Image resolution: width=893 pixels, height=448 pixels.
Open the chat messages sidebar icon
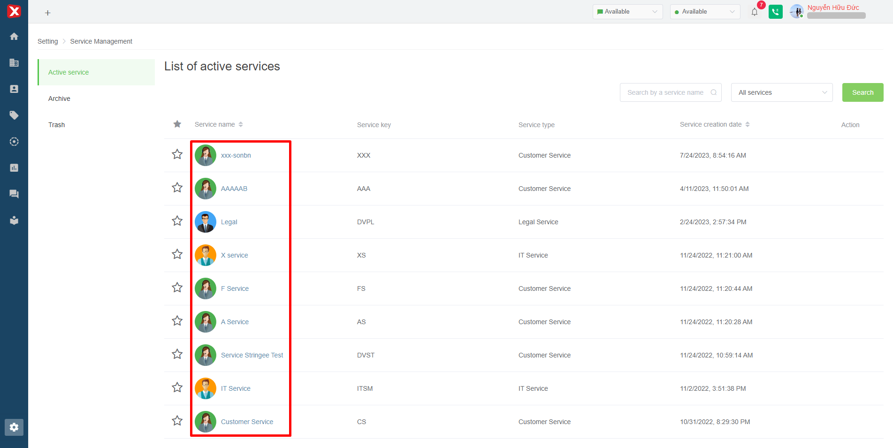tap(14, 194)
